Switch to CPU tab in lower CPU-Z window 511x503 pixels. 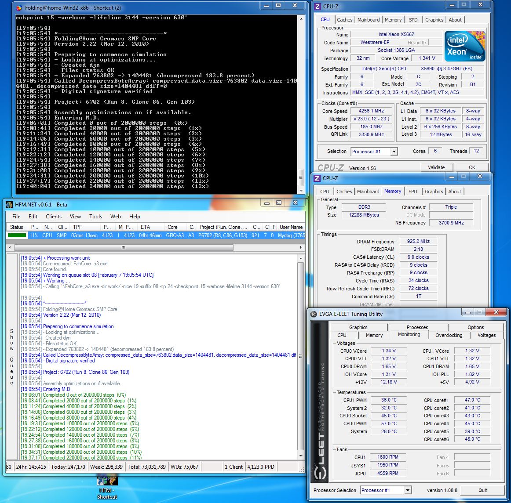325,192
